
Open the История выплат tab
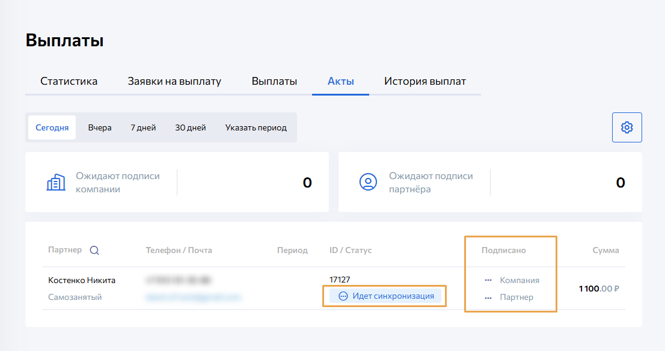tap(425, 81)
